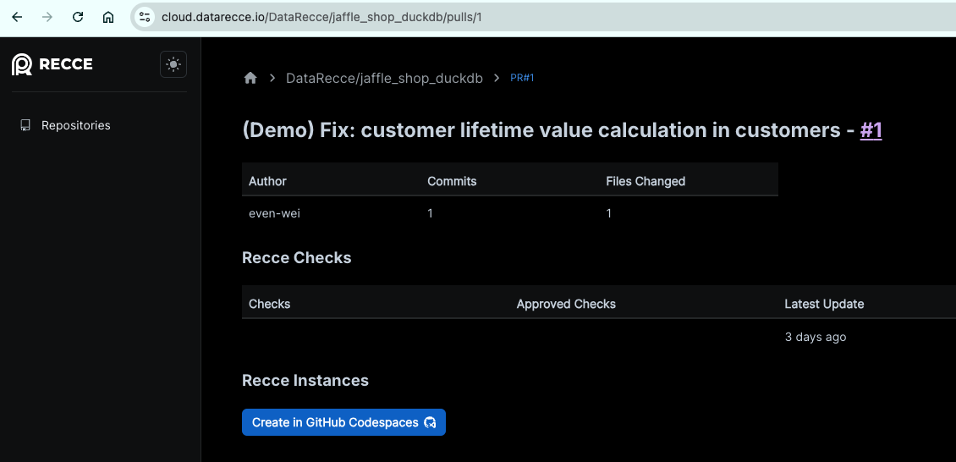
Task: Click the browser forward arrow
Action: (47, 17)
